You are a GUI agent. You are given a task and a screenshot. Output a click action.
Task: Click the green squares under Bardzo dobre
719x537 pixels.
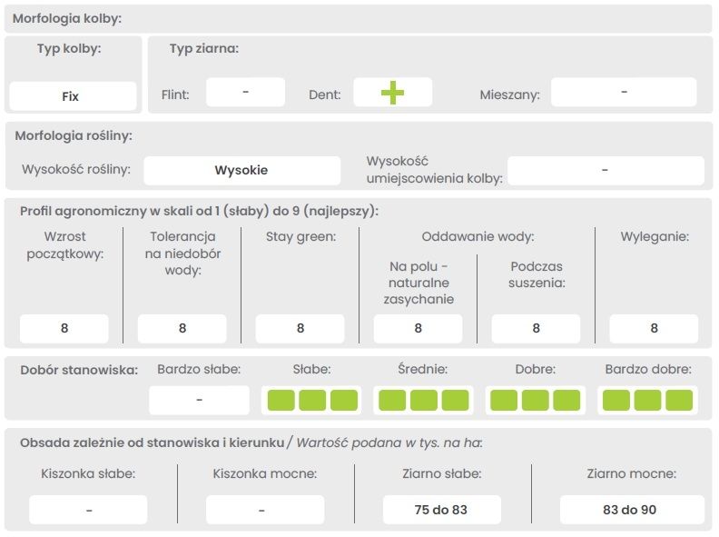coord(648,400)
